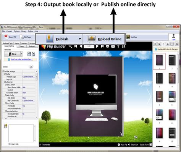The height and width of the screenshot is (152, 181).
Task: Clear the search with the X button
Action: (x=31, y=67)
